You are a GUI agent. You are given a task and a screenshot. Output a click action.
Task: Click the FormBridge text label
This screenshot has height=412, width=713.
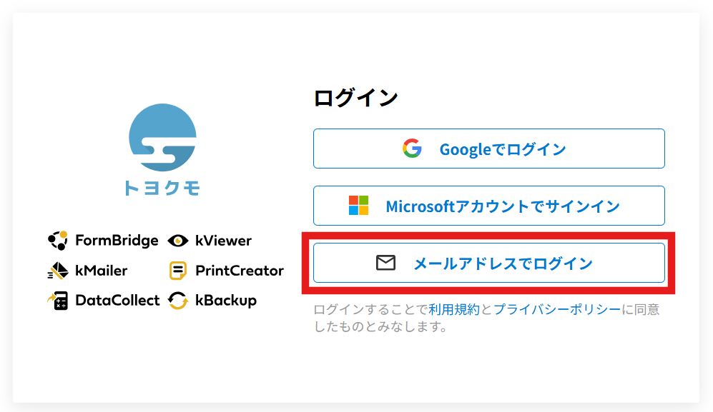click(117, 241)
